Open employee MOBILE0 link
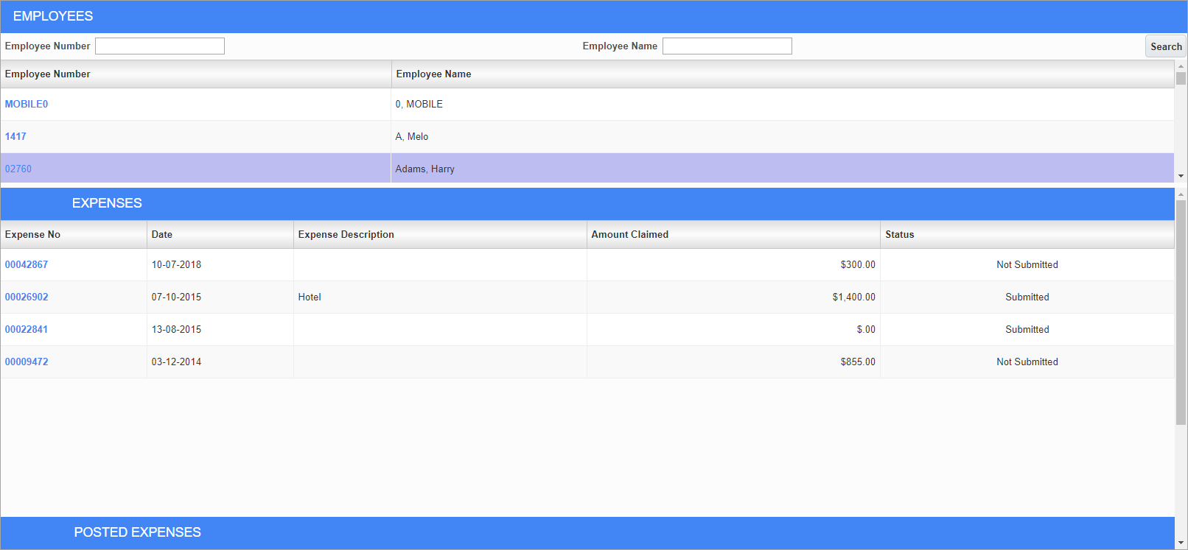This screenshot has height=550, width=1188. tap(27, 105)
